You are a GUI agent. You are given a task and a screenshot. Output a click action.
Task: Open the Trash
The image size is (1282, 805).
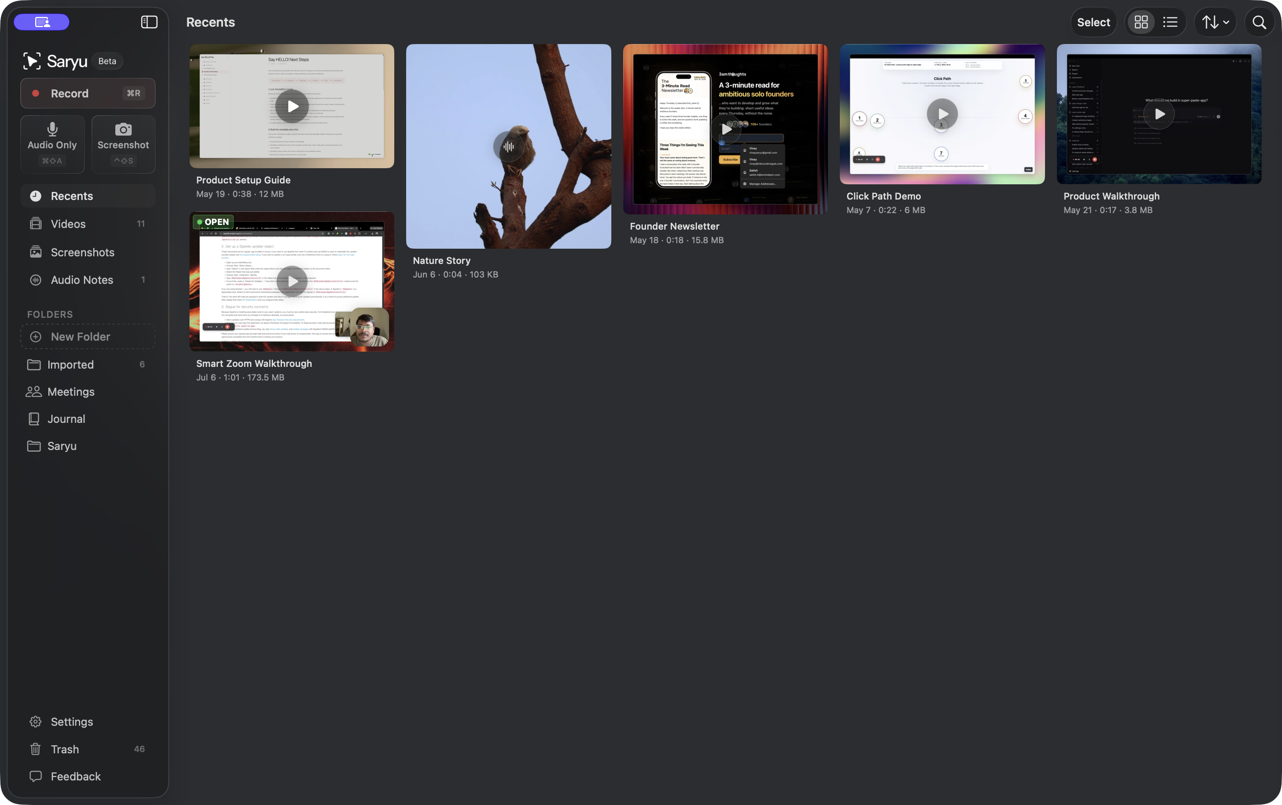[88, 749]
